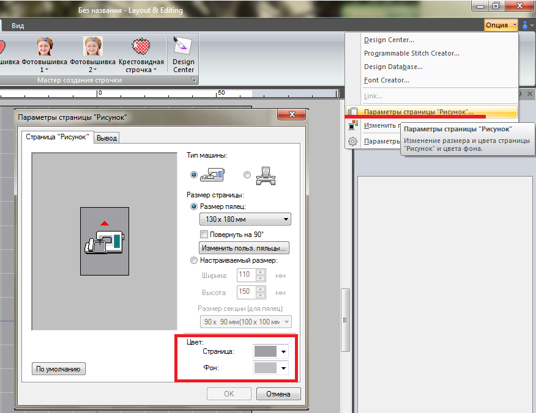
Task: Click the sewing machine image in page preview
Action: 104,242
